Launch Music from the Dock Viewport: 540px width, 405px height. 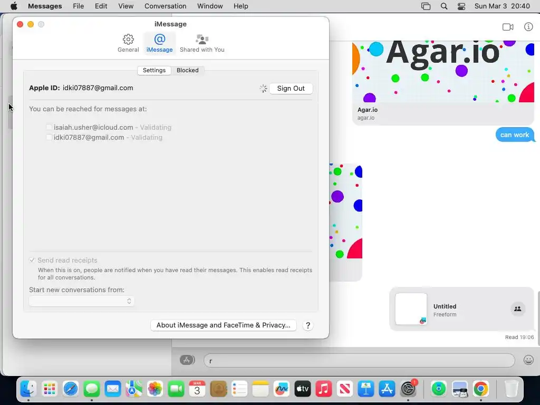click(324, 389)
